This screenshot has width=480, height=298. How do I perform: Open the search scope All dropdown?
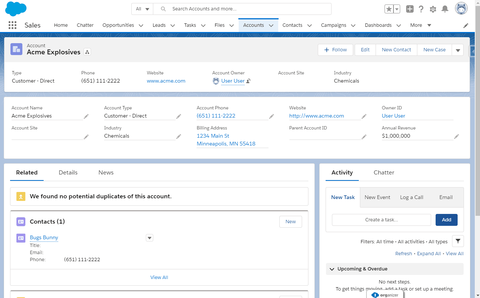click(x=142, y=9)
